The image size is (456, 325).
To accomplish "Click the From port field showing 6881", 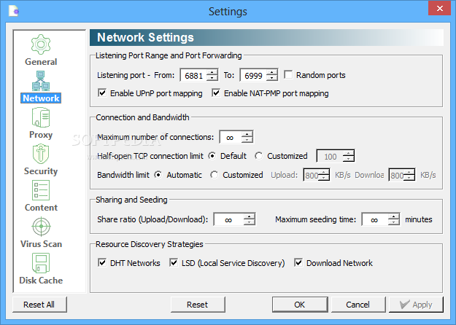I will (193, 75).
